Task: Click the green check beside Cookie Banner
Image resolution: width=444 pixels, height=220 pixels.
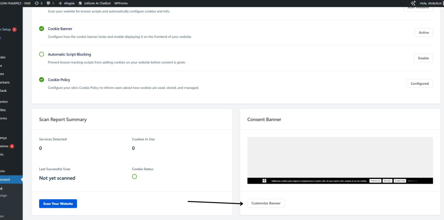Action: coord(42,29)
